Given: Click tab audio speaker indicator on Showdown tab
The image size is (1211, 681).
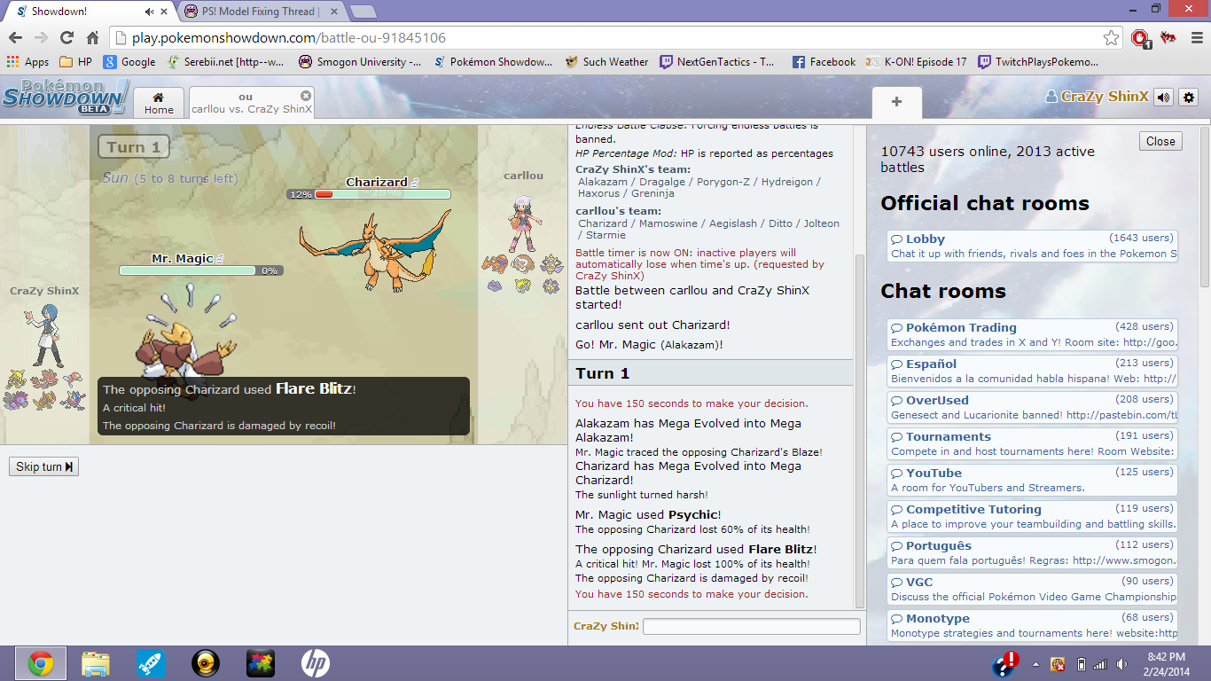Looking at the screenshot, I should 149,12.
